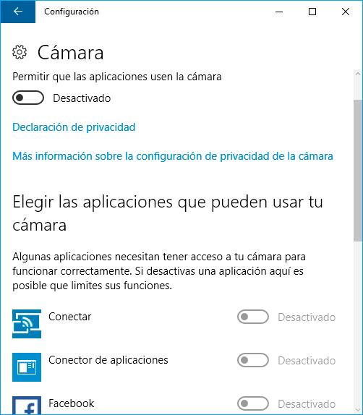The width and height of the screenshot is (363, 415).
Task: Click the Facebook app name label
Action: click(71, 403)
